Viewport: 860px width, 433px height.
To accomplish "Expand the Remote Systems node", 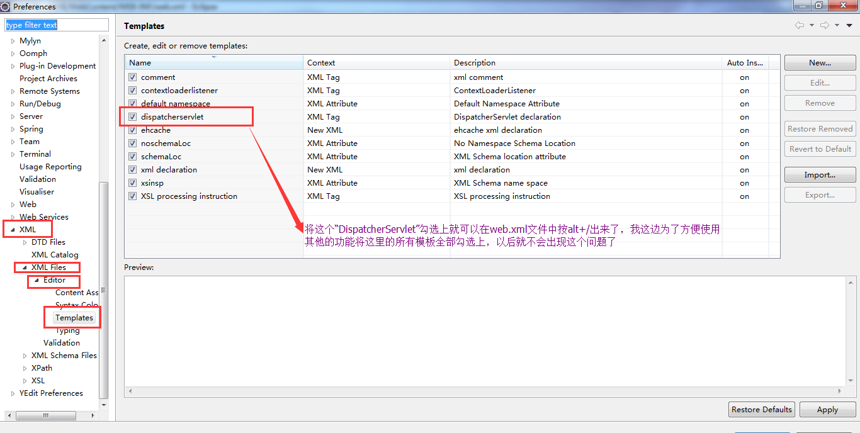I will (x=13, y=91).
